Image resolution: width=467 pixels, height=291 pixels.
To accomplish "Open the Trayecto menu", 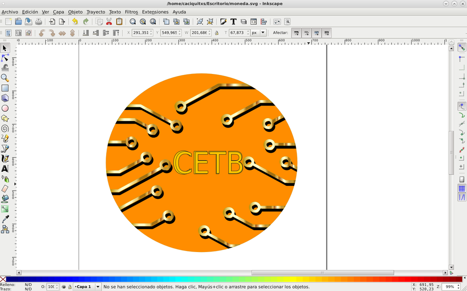I will (96, 12).
